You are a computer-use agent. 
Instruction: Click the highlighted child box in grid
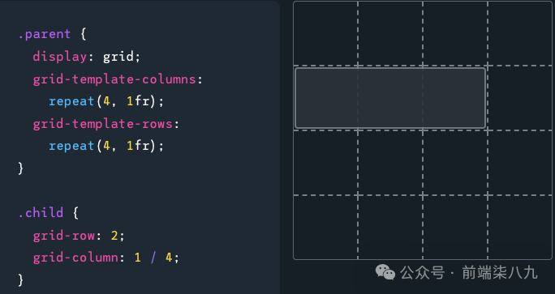tap(390, 98)
